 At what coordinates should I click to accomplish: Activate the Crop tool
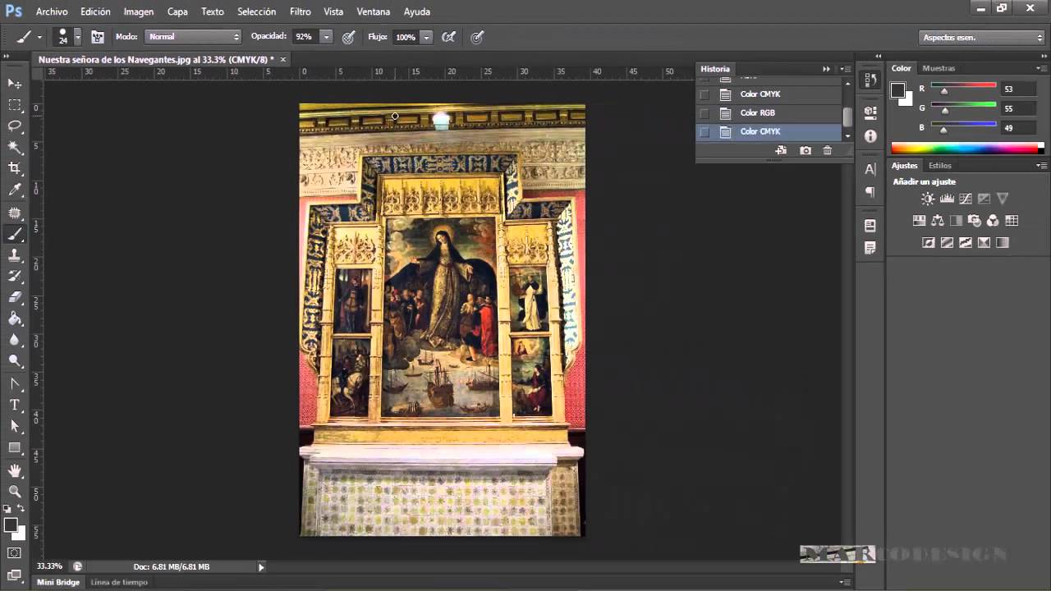click(15, 168)
